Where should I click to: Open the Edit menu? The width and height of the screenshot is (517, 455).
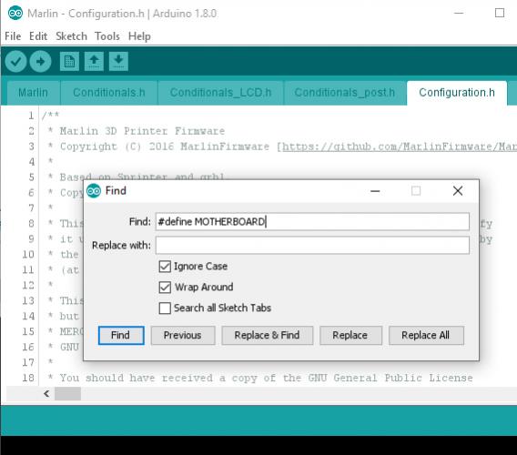click(38, 35)
